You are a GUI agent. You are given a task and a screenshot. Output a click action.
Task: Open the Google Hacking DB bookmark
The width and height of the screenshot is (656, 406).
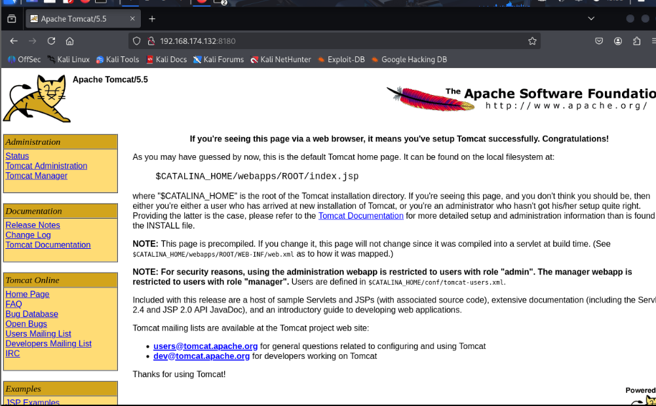(409, 60)
